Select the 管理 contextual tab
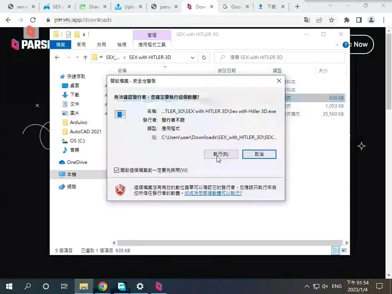 (152, 35)
